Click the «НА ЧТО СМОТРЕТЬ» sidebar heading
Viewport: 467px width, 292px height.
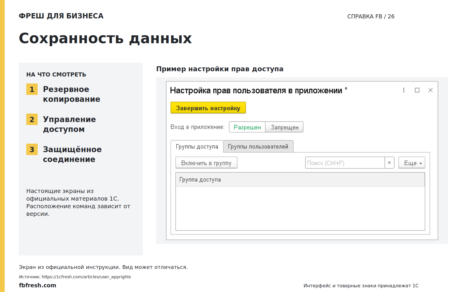click(x=56, y=74)
